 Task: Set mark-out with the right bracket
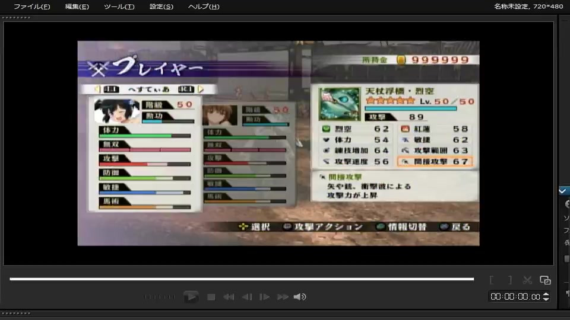[x=510, y=280]
